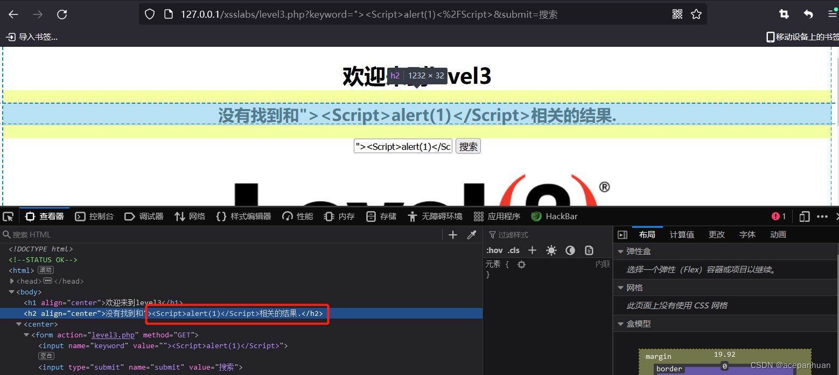This screenshot has width=839, height=375.
Task: Expand head ellipsis badge
Action: (47, 281)
